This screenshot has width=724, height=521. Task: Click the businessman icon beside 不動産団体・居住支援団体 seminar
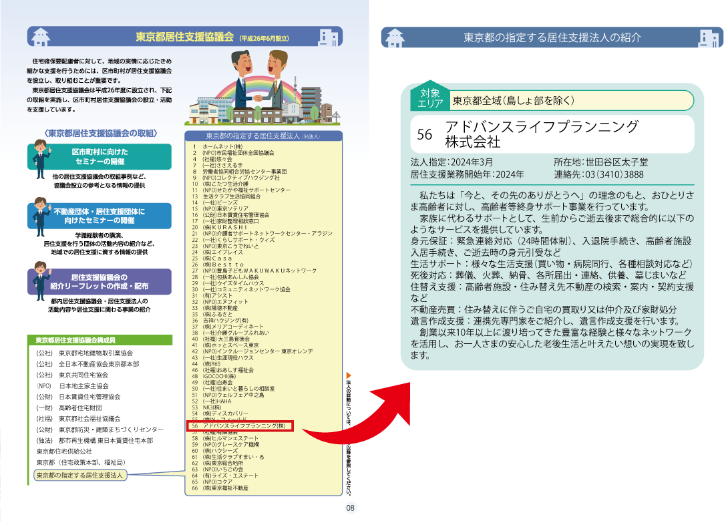tap(41, 213)
